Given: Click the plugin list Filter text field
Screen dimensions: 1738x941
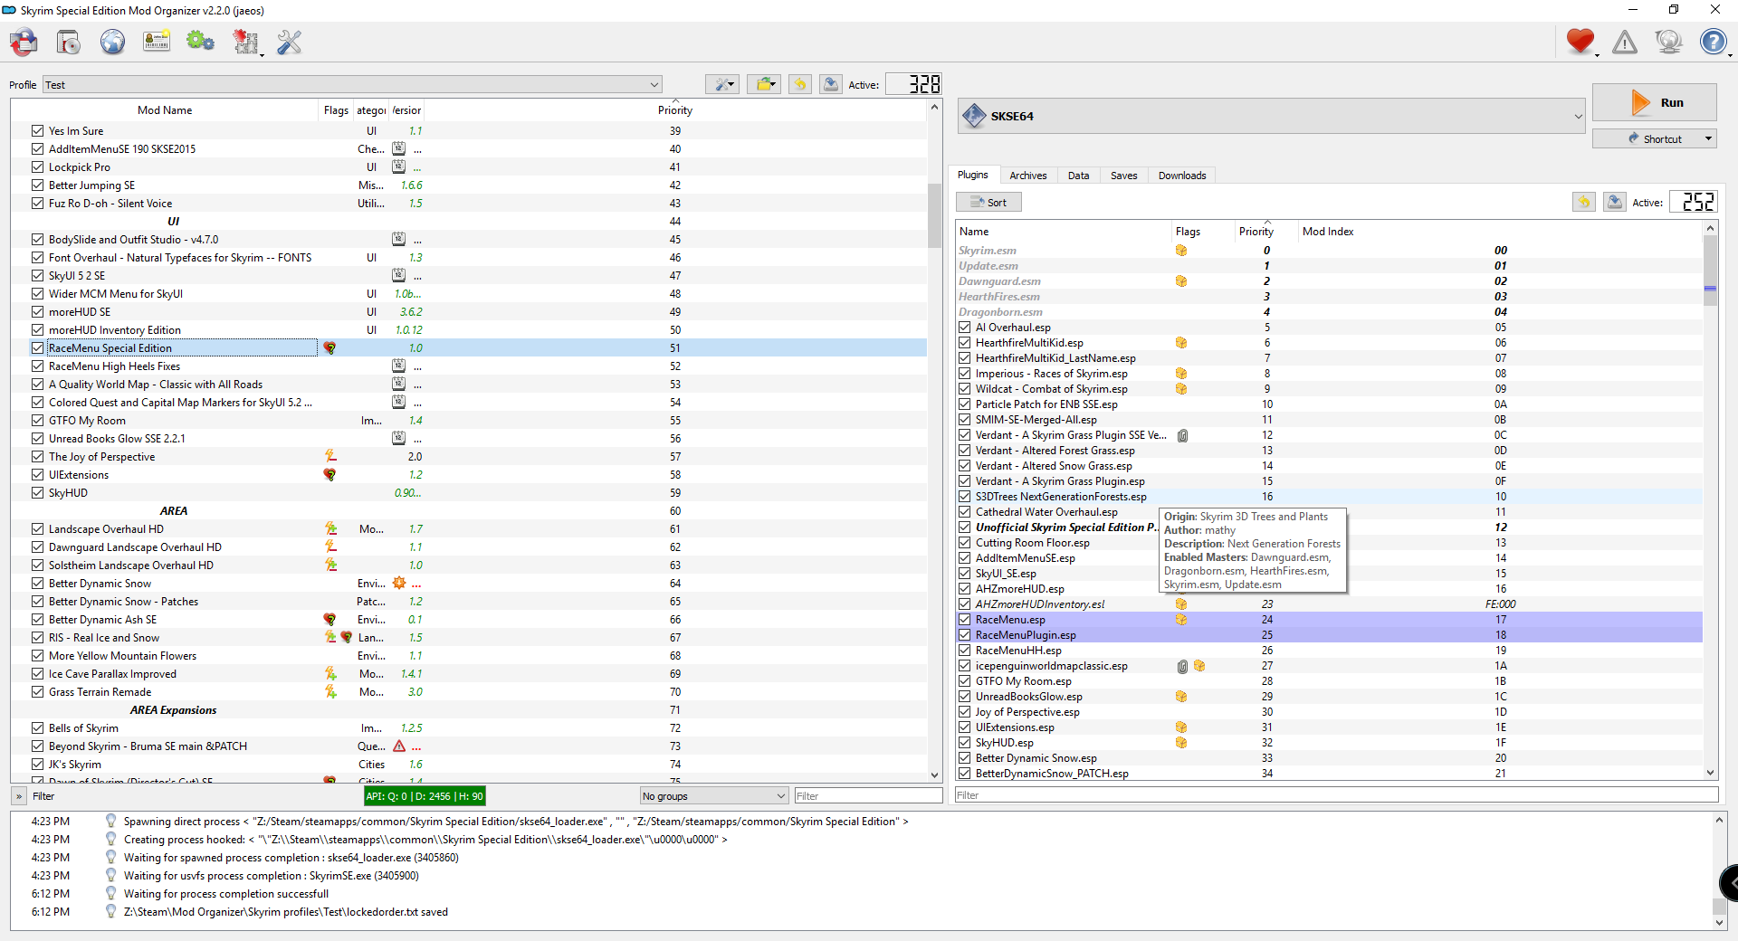Looking at the screenshot, I should [1336, 795].
